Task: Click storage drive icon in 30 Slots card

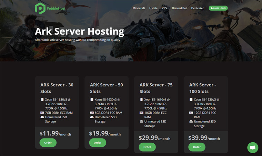Action: click(42, 117)
